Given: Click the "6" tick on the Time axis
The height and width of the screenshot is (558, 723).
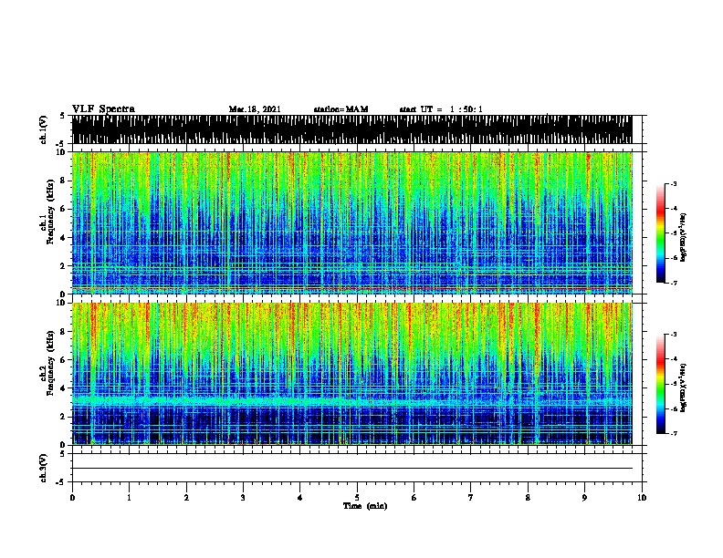Looking at the screenshot, I should [x=414, y=498].
